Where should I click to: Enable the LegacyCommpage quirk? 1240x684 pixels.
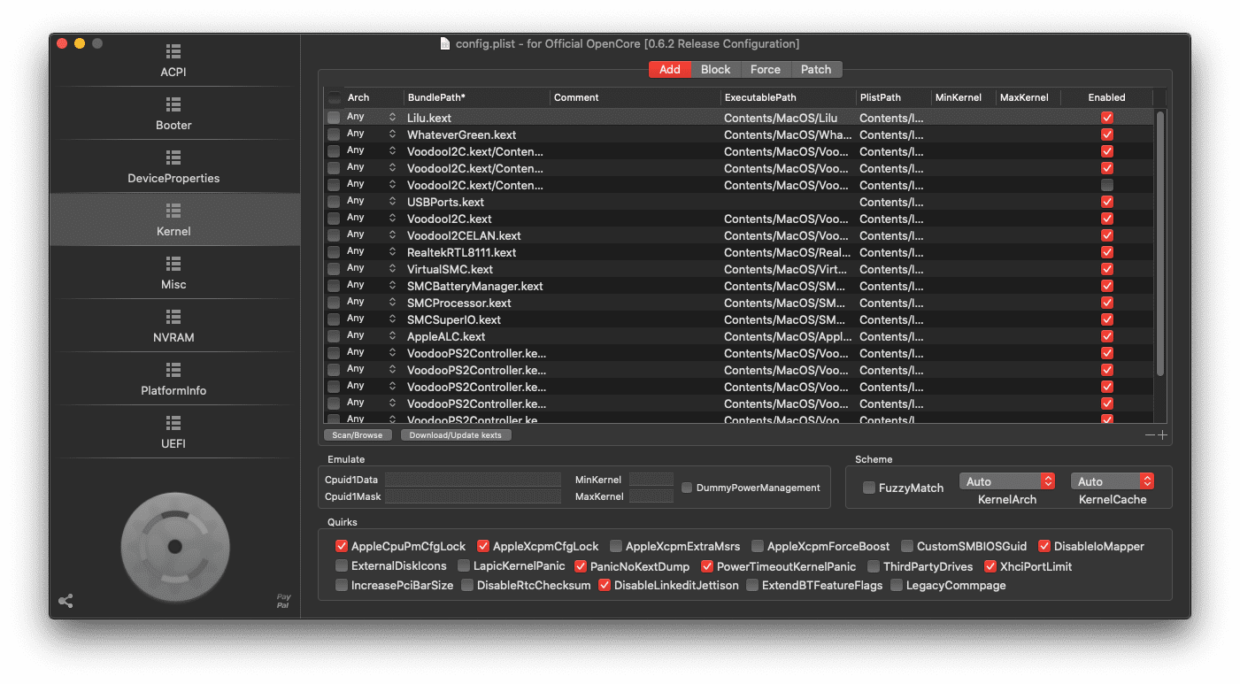coord(897,585)
